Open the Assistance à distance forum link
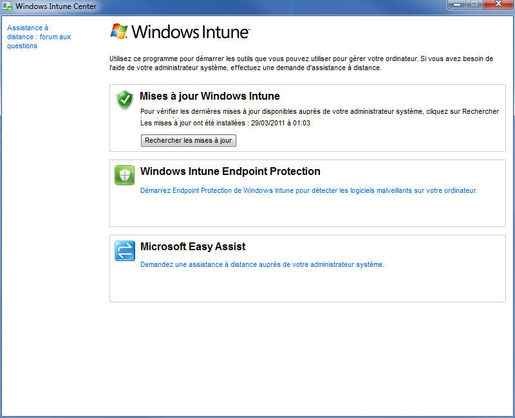The width and height of the screenshot is (515, 418). (x=39, y=37)
